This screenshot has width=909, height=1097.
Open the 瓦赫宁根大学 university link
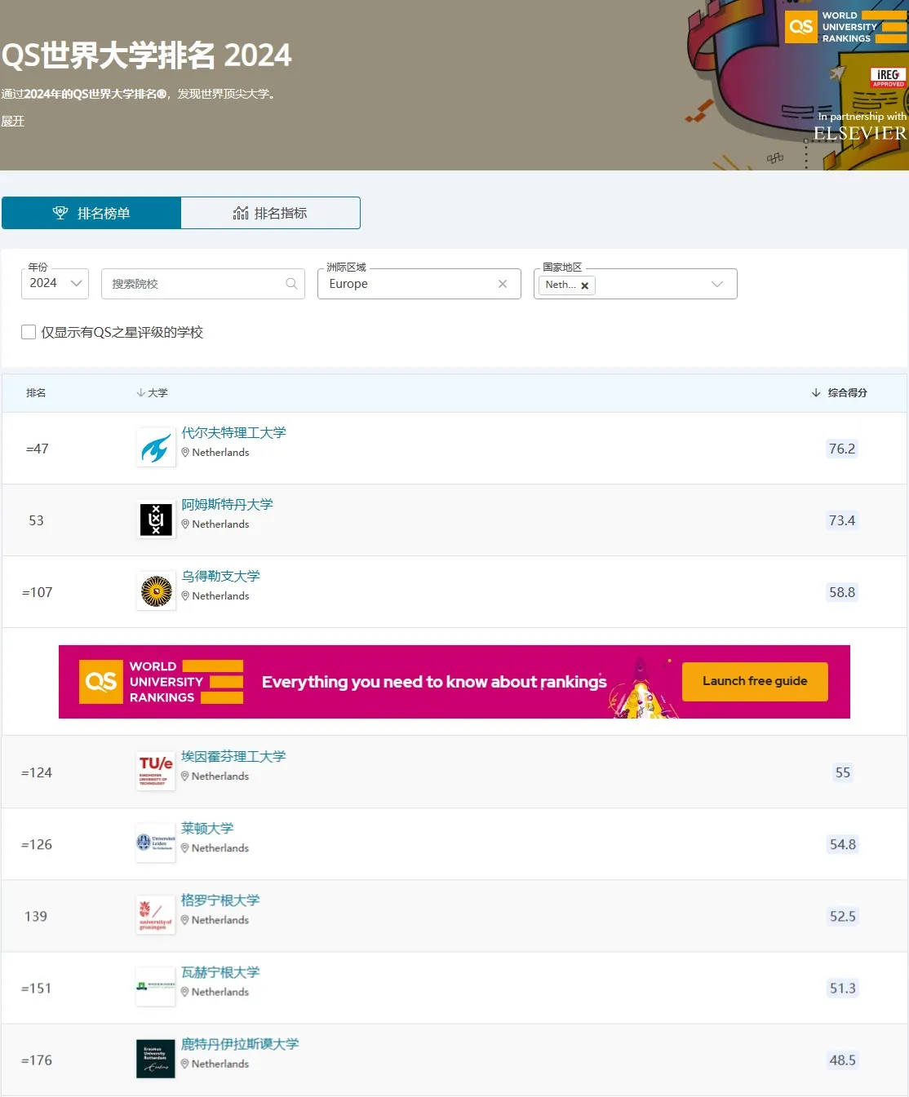point(220,972)
